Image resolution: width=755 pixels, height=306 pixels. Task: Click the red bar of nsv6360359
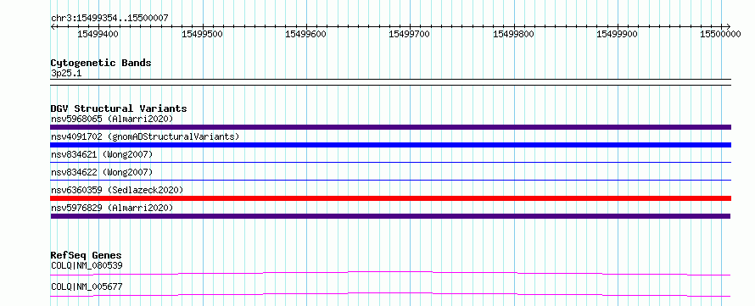390,198
